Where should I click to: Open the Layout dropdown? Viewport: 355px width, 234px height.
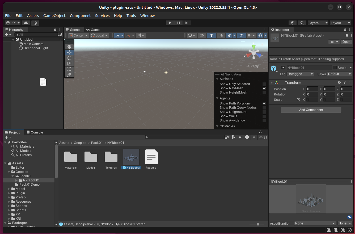pyautogui.click(x=340, y=23)
